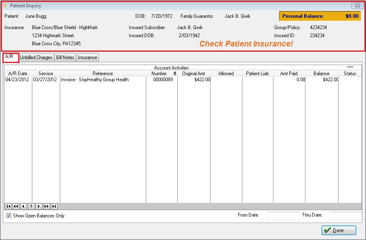The image size is (366, 240).
Task: Click the $422.00 Balance cell
Action: point(330,80)
